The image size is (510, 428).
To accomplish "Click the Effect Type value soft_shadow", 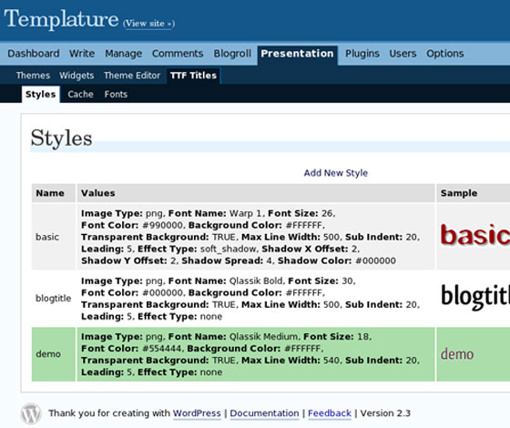I will pyautogui.click(x=228, y=249).
